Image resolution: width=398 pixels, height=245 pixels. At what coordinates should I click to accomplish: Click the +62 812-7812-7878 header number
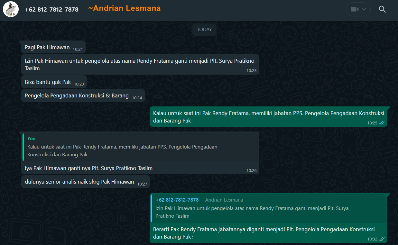51,10
